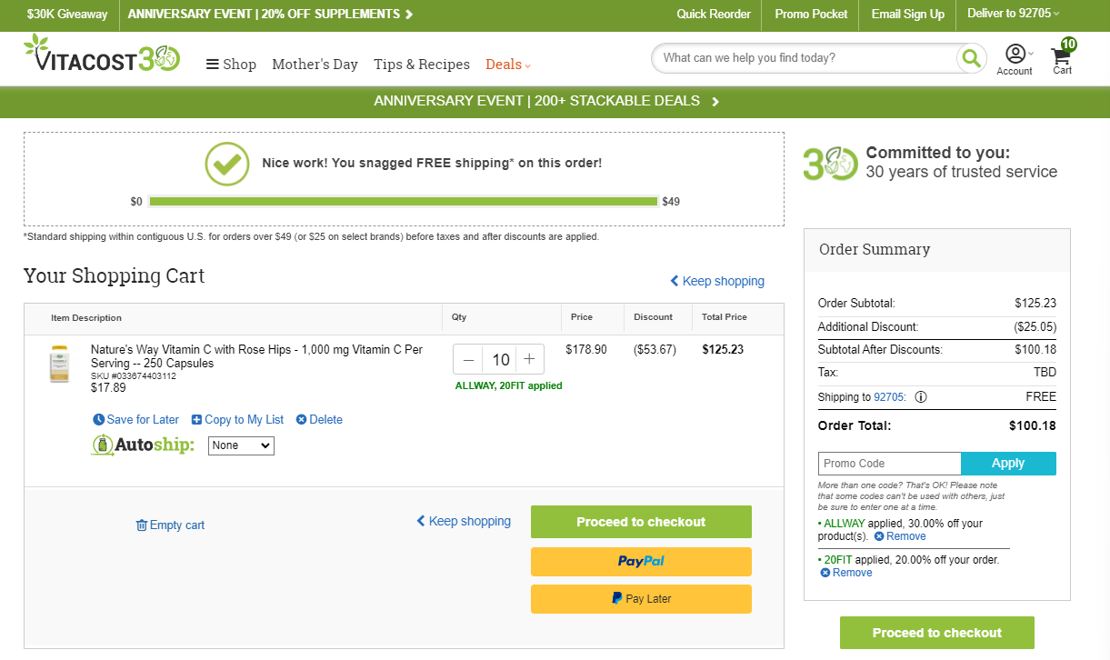Click Proceed to checkout in cart table
The width and height of the screenshot is (1110, 660).
(641, 522)
